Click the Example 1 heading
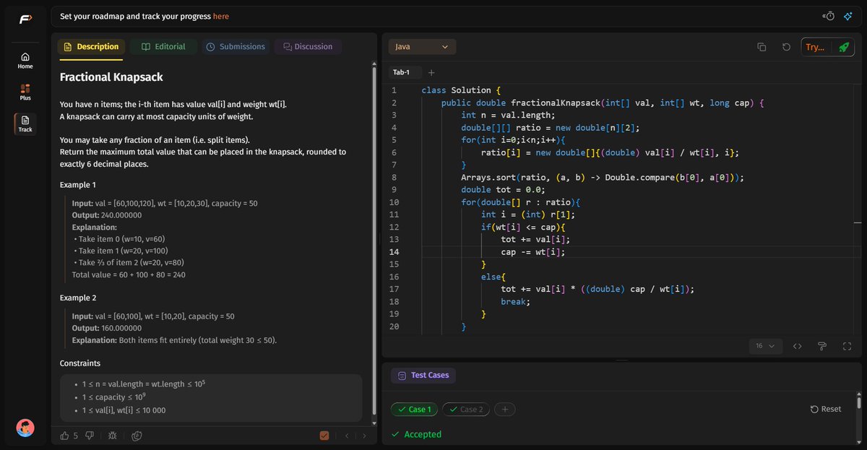 tap(78, 186)
